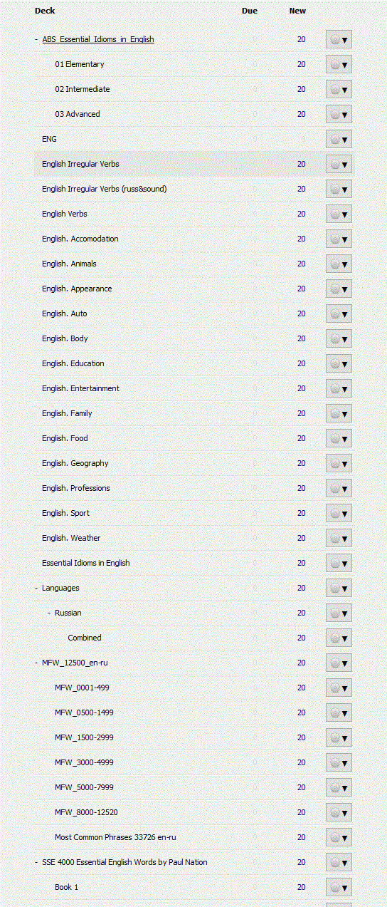Click gear button for Combined deck
Image resolution: width=387 pixels, height=907 pixels.
pos(339,638)
